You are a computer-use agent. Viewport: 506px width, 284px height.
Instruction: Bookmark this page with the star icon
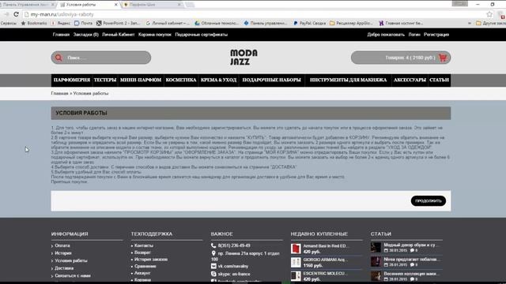(x=489, y=14)
